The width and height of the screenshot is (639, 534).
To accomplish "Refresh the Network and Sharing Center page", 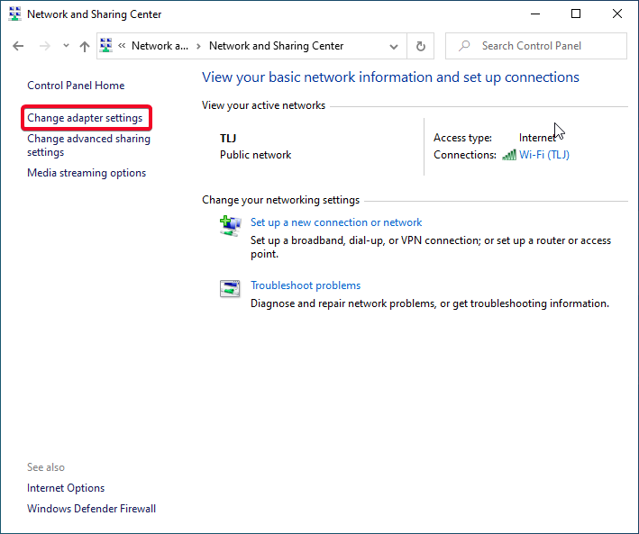I will point(420,46).
